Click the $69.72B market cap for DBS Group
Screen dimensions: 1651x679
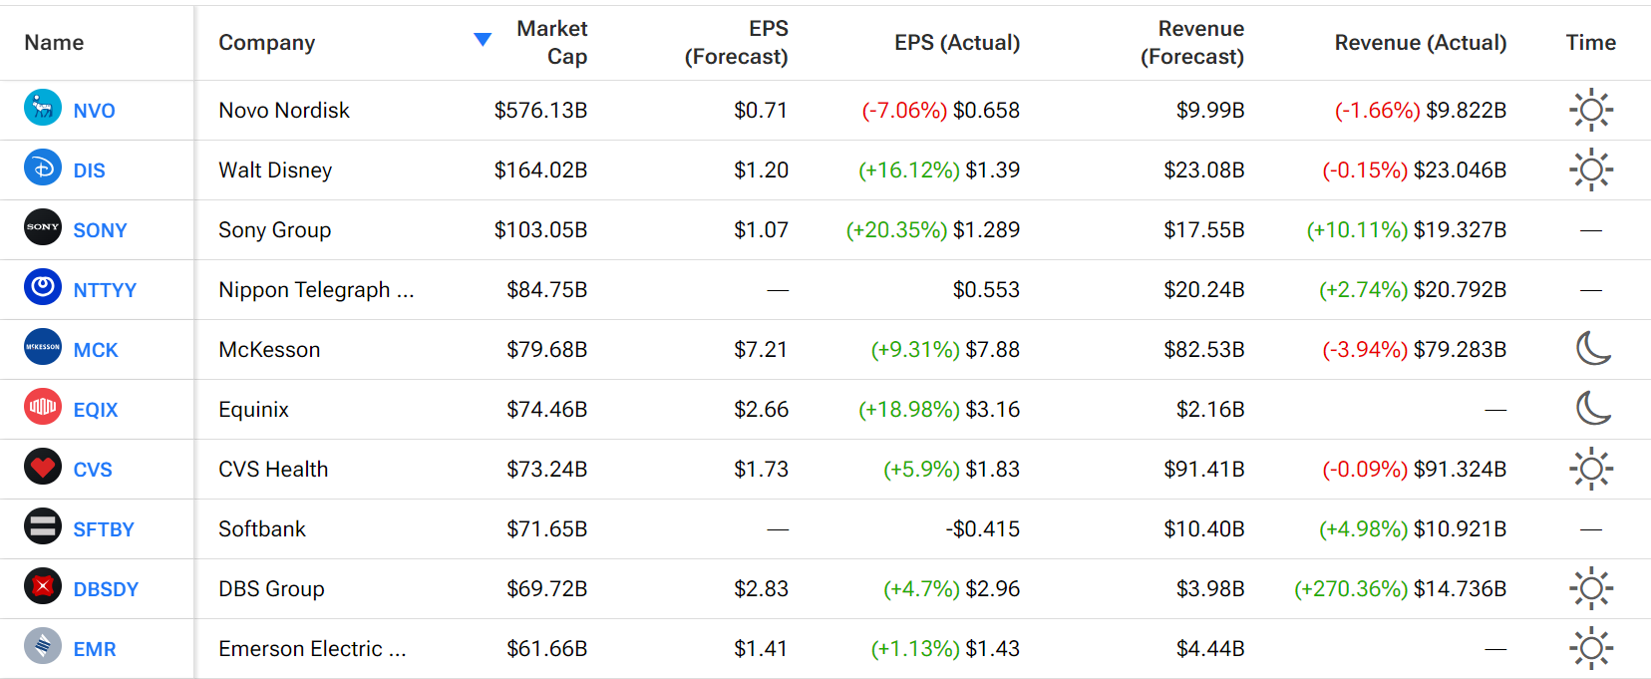pyautogui.click(x=546, y=589)
